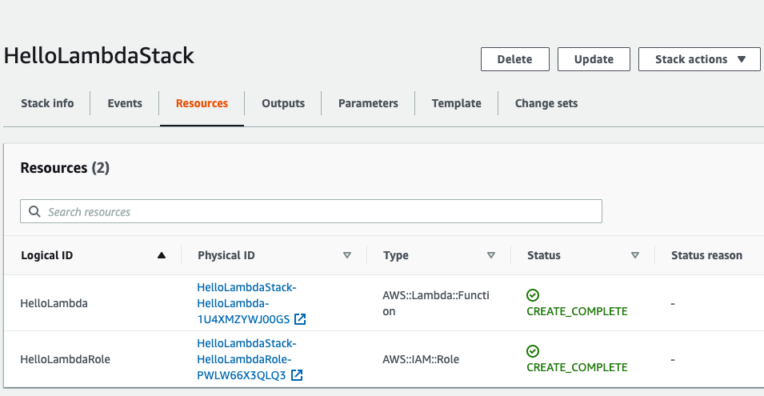Click the AWS::Lambda::Function type cell
The image size is (764, 396).
(435, 303)
